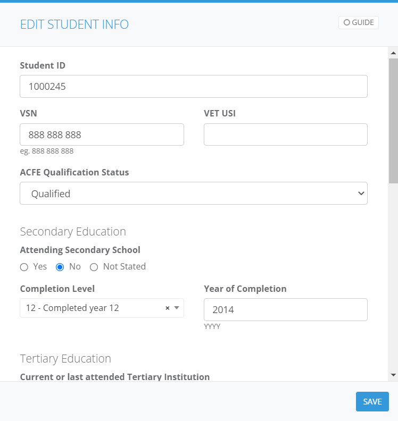Viewport: 398px width, 421px height.
Task: Save the student info changes
Action: click(x=372, y=402)
